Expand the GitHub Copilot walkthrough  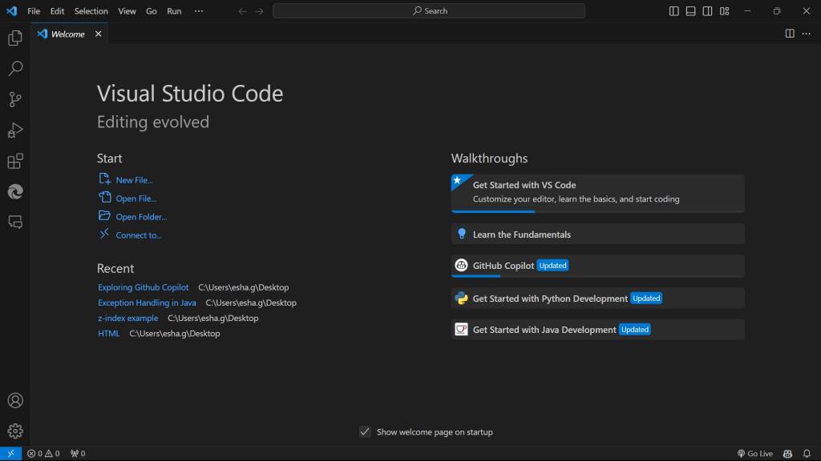[597, 265]
